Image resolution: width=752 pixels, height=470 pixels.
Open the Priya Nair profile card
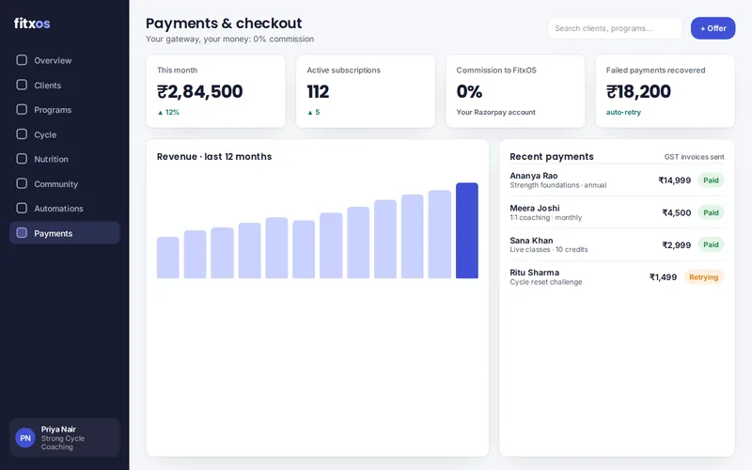(64, 438)
